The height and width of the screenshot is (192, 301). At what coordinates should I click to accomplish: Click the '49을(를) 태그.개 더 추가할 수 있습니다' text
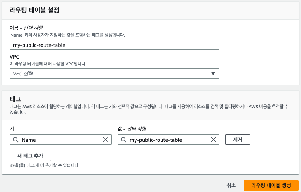[x=44, y=165]
